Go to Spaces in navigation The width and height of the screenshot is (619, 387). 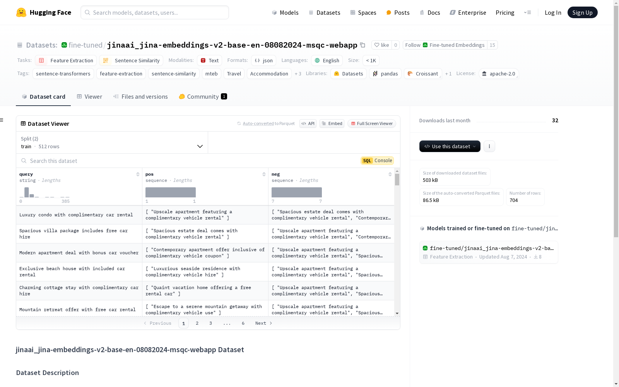pos(363,12)
